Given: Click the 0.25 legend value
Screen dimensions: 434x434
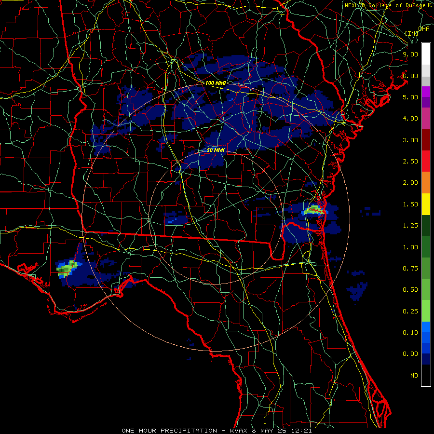Looking at the screenshot, I should pyautogui.click(x=410, y=312).
